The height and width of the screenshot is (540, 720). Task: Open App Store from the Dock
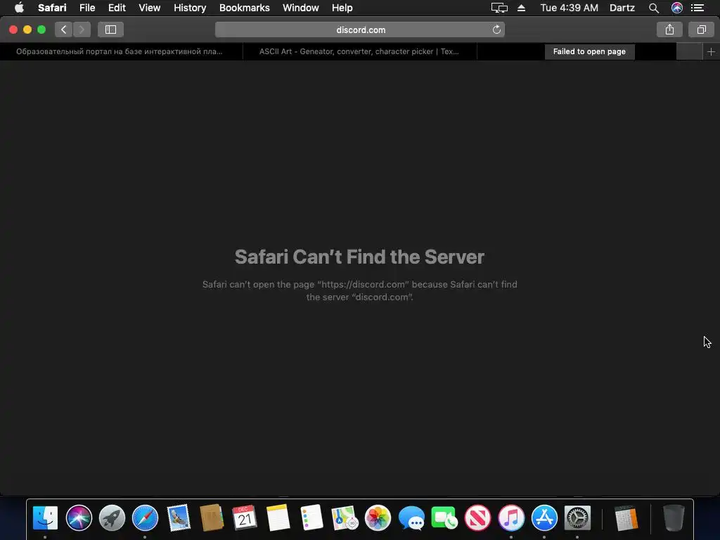[x=544, y=517]
